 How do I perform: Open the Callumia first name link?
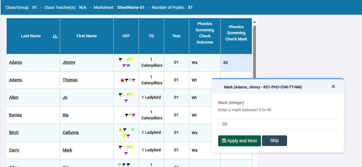(71, 133)
